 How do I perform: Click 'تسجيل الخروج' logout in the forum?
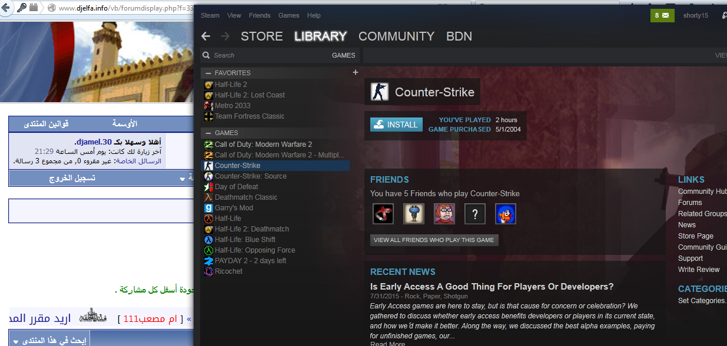[72, 178]
